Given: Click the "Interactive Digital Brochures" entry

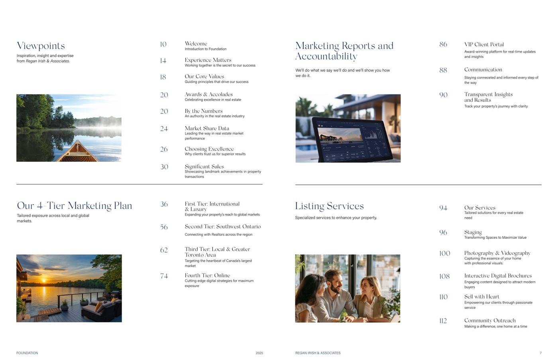Looking at the screenshot, I should [498, 276].
